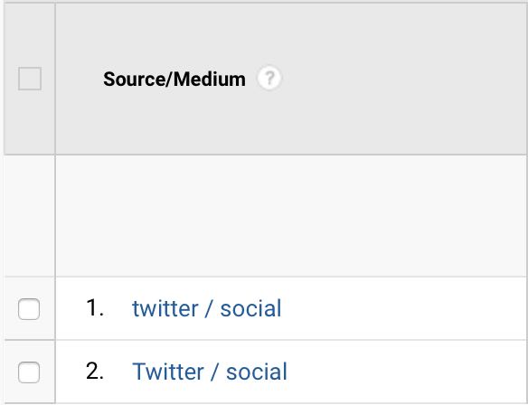Click the word 'social' in row 1
This screenshot has height=405, width=528.
(x=250, y=308)
